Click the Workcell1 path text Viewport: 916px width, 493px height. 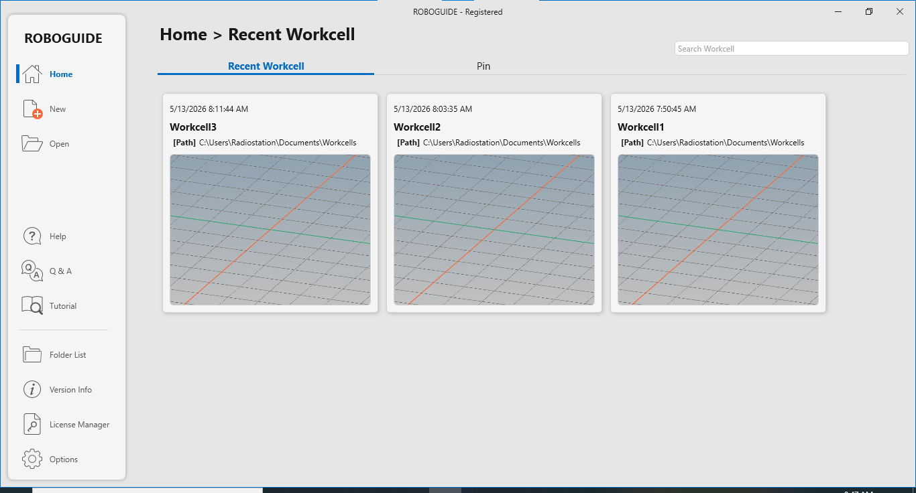click(726, 143)
